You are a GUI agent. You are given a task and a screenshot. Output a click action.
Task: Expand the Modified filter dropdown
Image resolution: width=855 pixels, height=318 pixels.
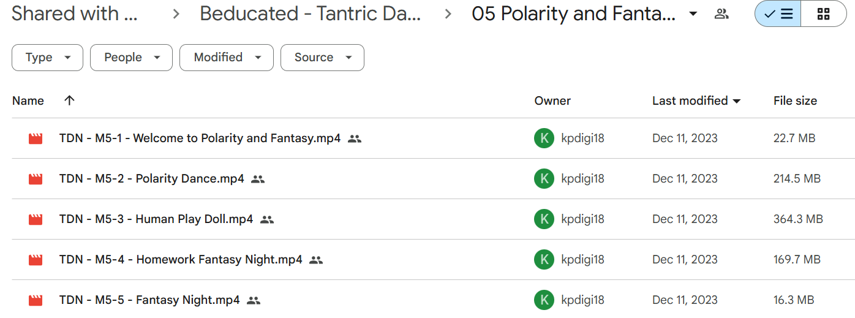point(227,58)
